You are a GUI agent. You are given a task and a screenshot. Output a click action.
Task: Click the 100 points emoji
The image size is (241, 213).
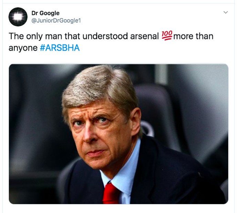[x=167, y=35]
